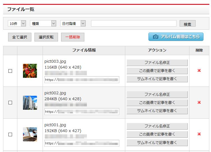This screenshot has width=211, height=152.
Task: Click the URL field of pict002.jpg
Action: click(x=82, y=111)
